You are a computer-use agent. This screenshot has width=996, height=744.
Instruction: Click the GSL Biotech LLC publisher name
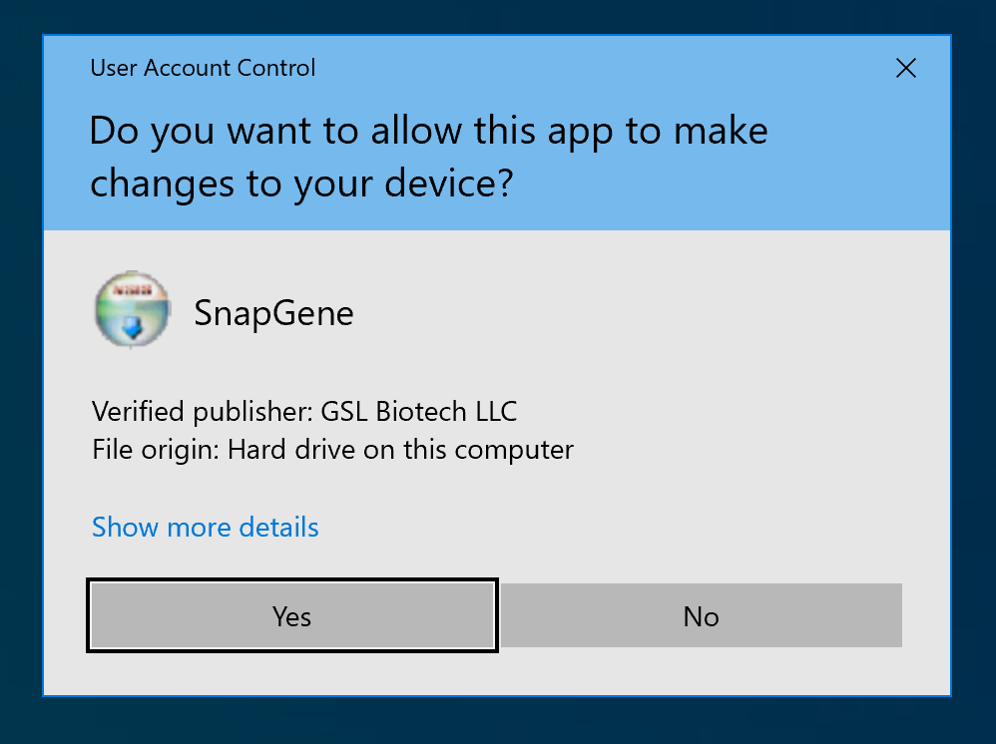pos(419,411)
